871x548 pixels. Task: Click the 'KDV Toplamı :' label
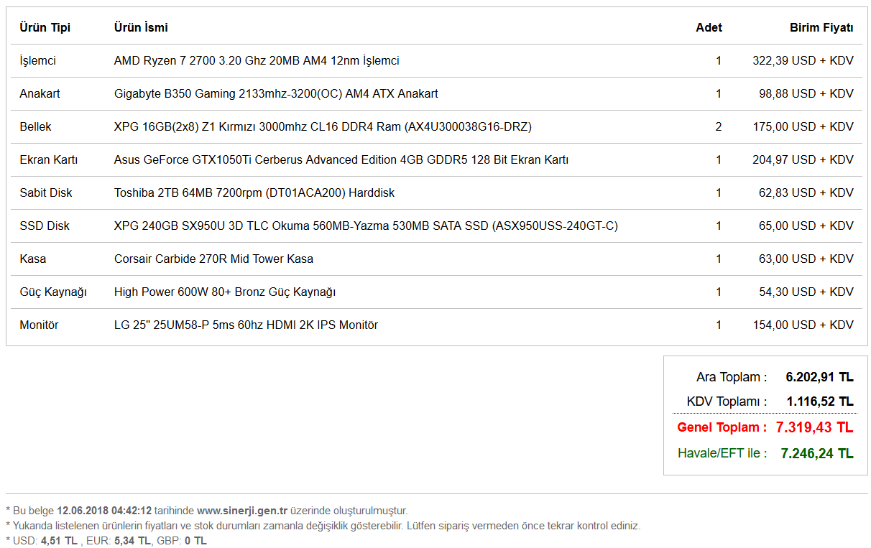pos(727,401)
